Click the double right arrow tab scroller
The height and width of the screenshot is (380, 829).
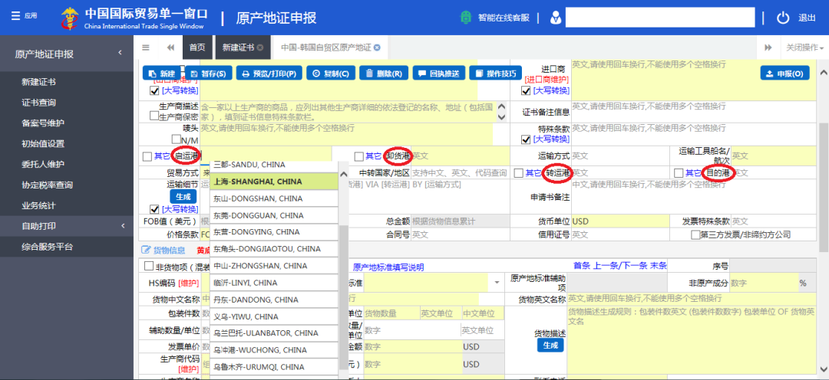point(768,47)
